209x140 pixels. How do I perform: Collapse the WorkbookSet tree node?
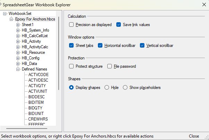pos(5,14)
